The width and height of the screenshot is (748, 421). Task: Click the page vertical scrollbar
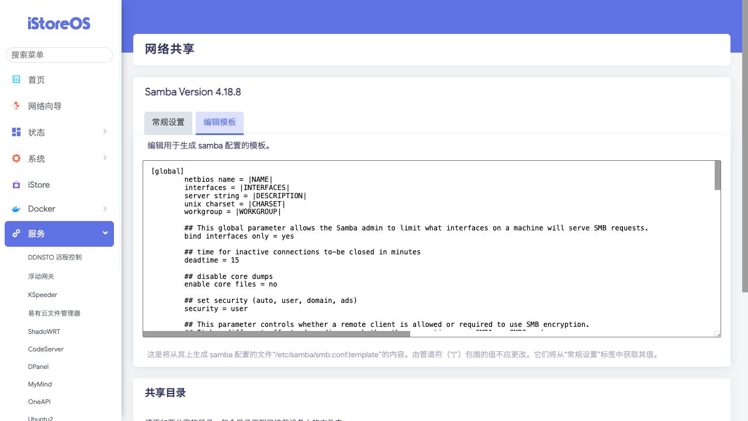coord(745,146)
